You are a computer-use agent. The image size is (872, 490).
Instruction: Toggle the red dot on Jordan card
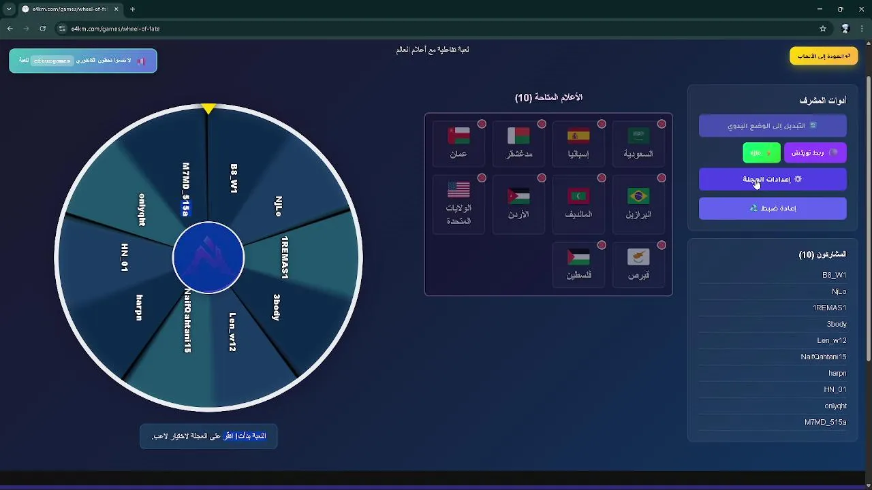coord(542,178)
